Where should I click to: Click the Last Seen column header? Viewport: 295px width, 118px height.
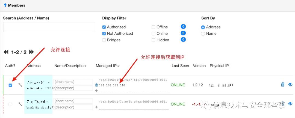[180, 66]
